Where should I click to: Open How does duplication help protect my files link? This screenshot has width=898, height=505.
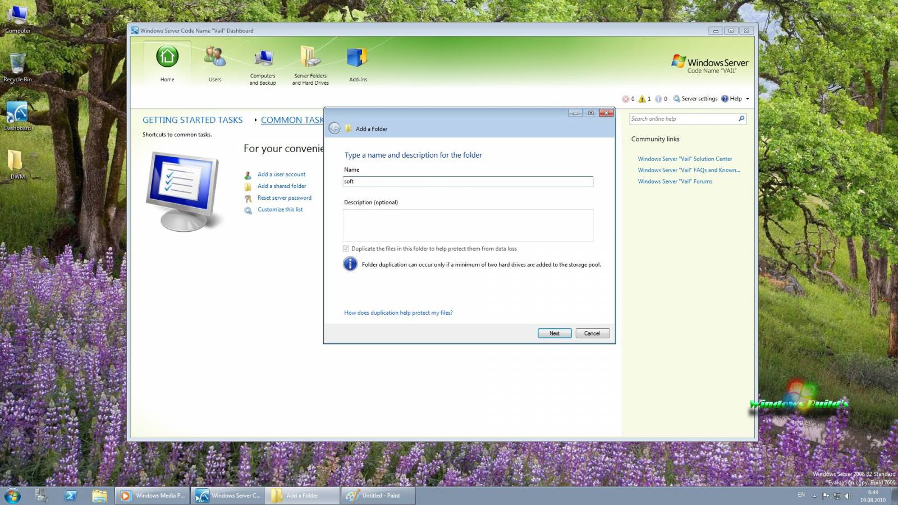(x=398, y=313)
